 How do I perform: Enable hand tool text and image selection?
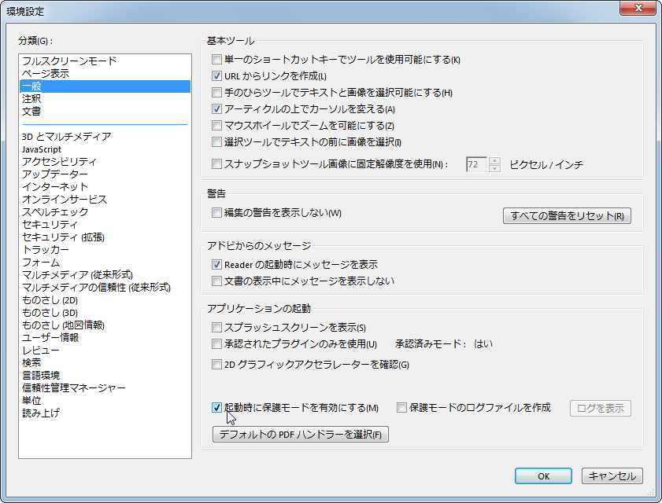pyautogui.click(x=216, y=92)
